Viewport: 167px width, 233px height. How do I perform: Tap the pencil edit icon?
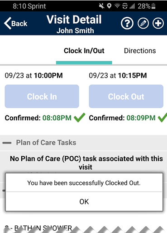(143, 24)
